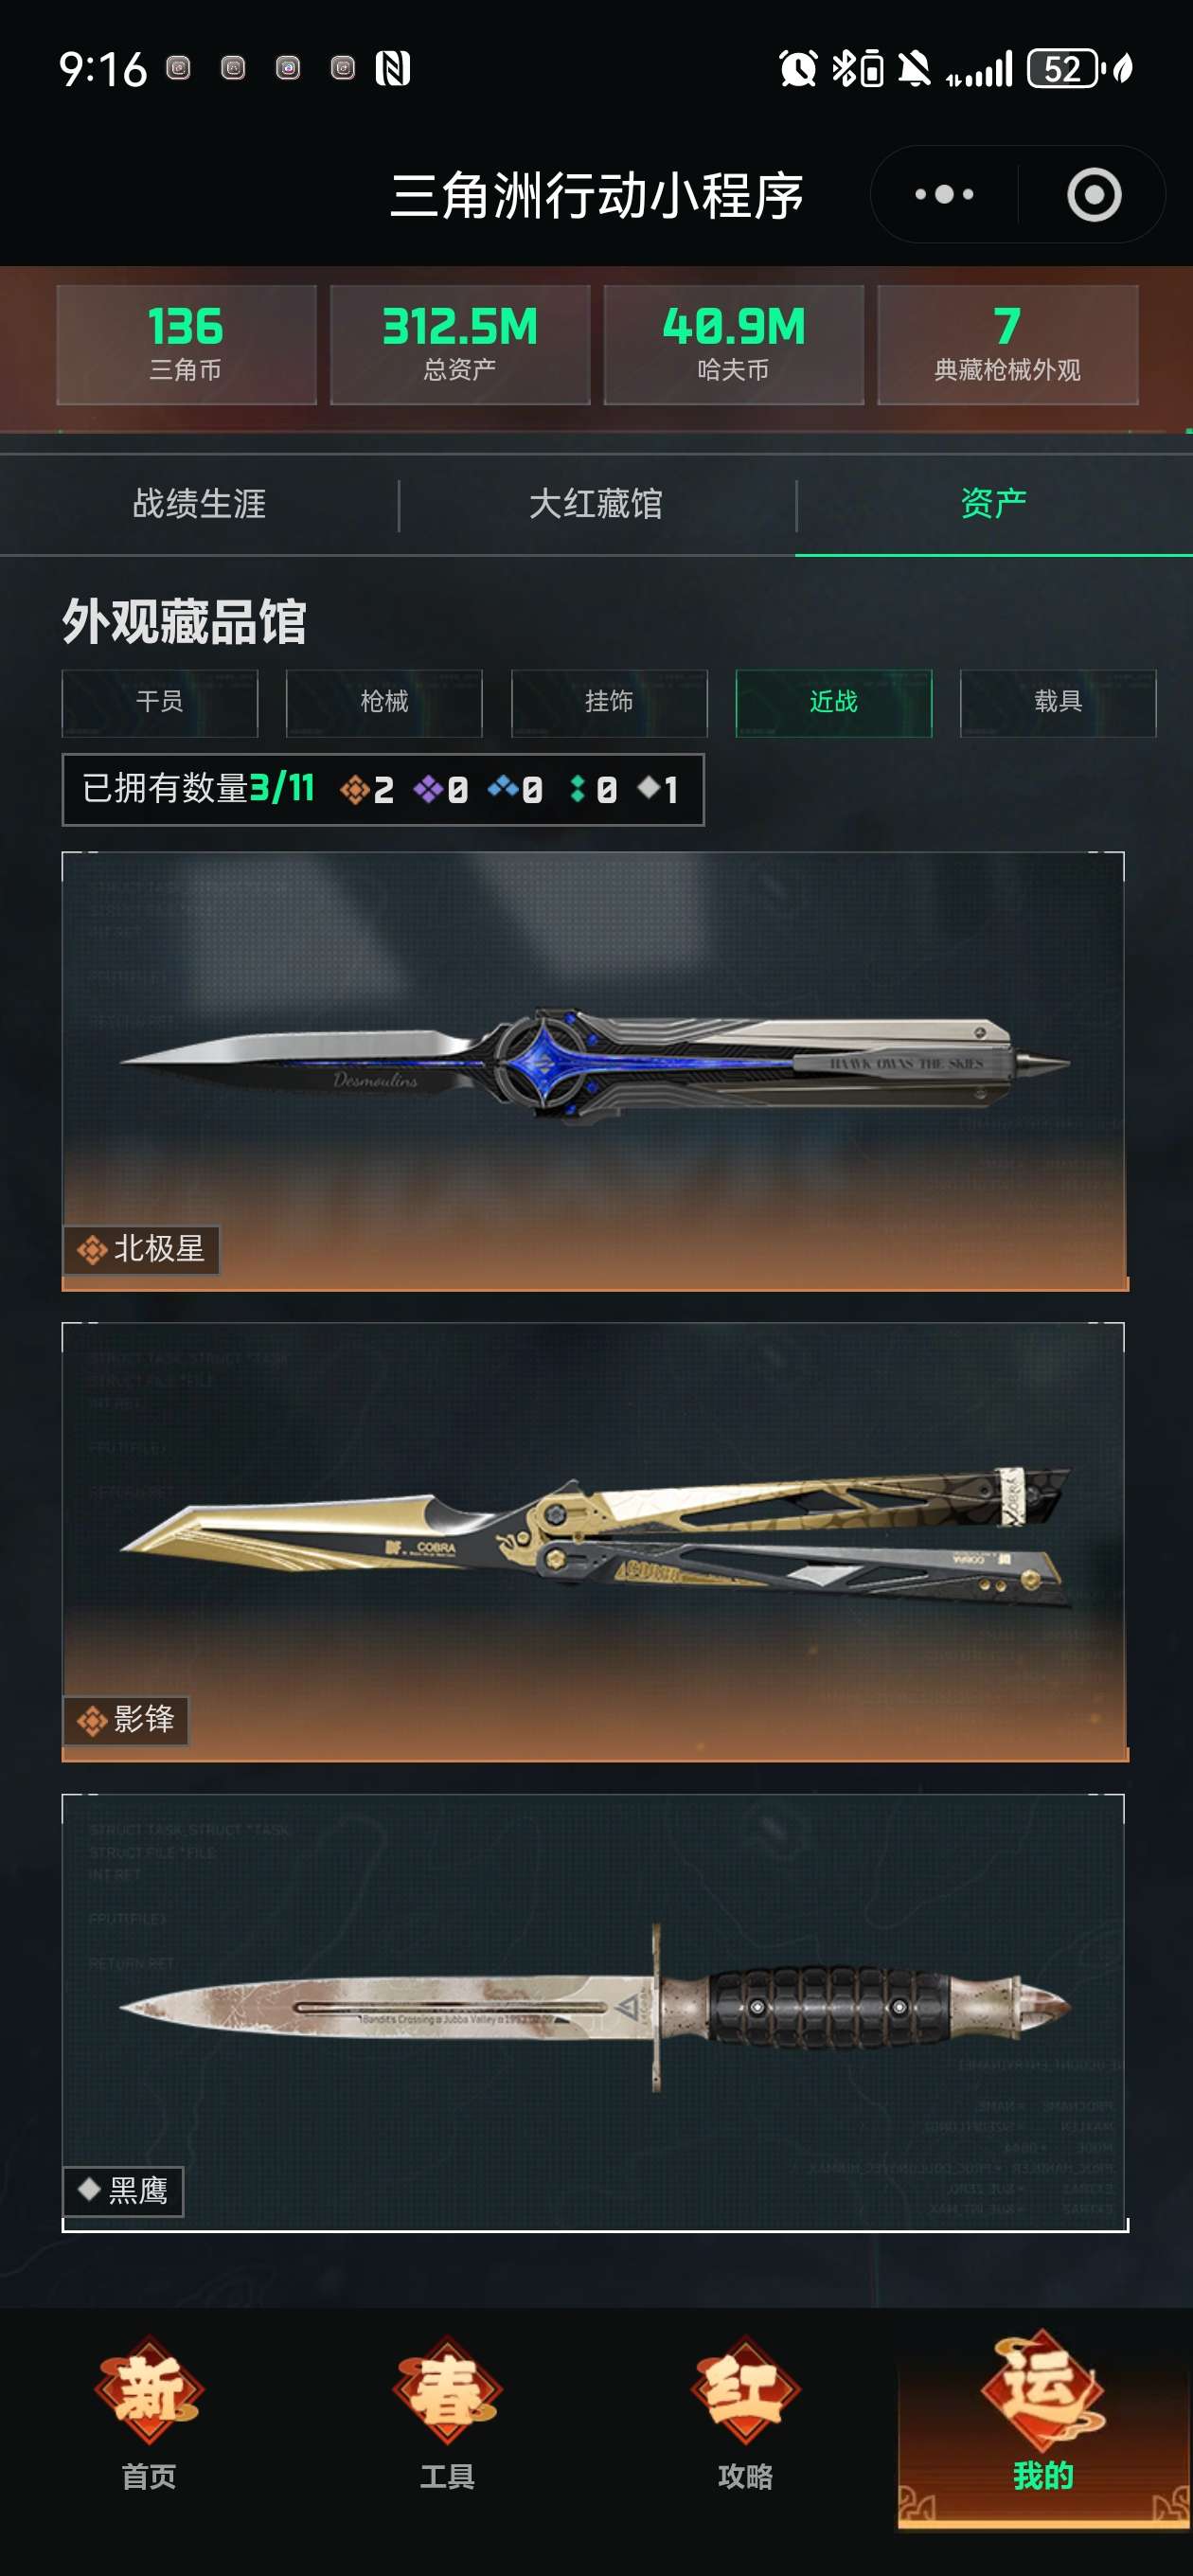The width and height of the screenshot is (1193, 2576).
Task: Filter collection by 枪械
Action: click(x=384, y=702)
